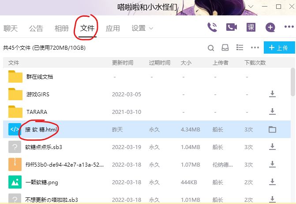Search the group files

211,48
